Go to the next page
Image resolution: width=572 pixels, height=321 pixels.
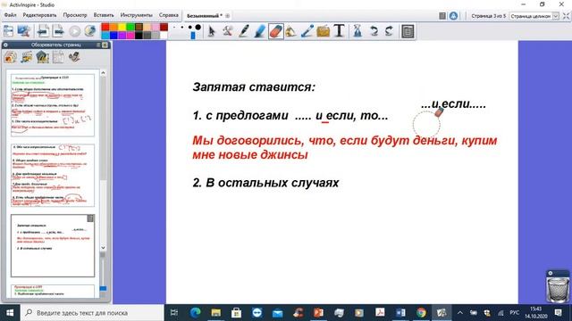(58, 31)
